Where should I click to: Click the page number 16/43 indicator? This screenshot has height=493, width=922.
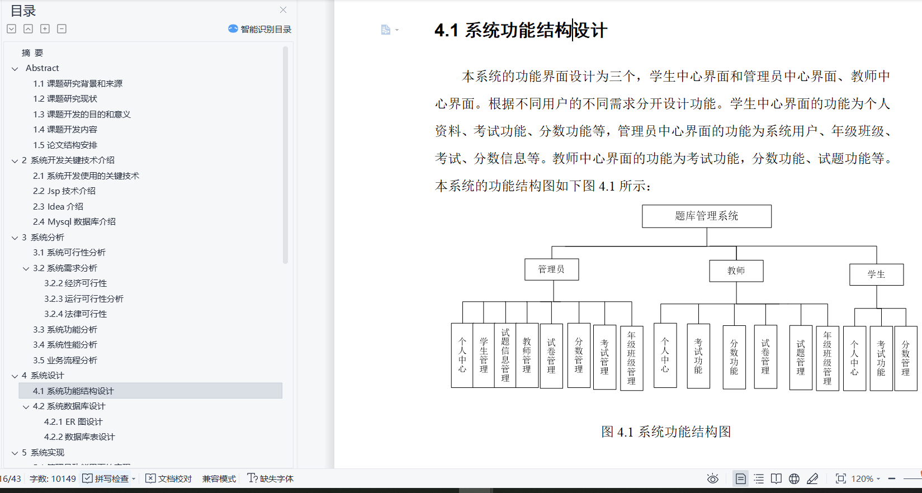pyautogui.click(x=11, y=478)
